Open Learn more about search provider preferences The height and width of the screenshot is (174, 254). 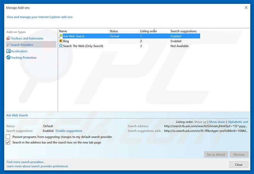pyautogui.click(x=37, y=166)
